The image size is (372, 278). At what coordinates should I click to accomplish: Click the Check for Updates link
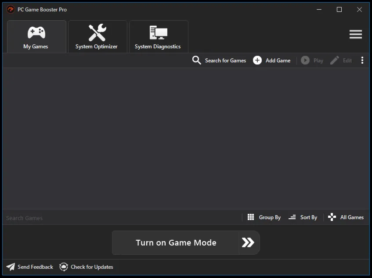(92, 267)
